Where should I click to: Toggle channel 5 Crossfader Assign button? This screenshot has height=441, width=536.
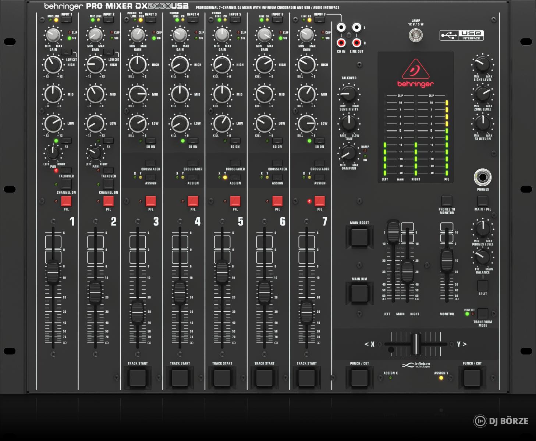(x=235, y=178)
